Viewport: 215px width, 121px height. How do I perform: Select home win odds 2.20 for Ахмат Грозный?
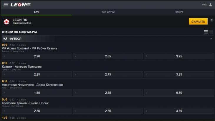point(37,56)
